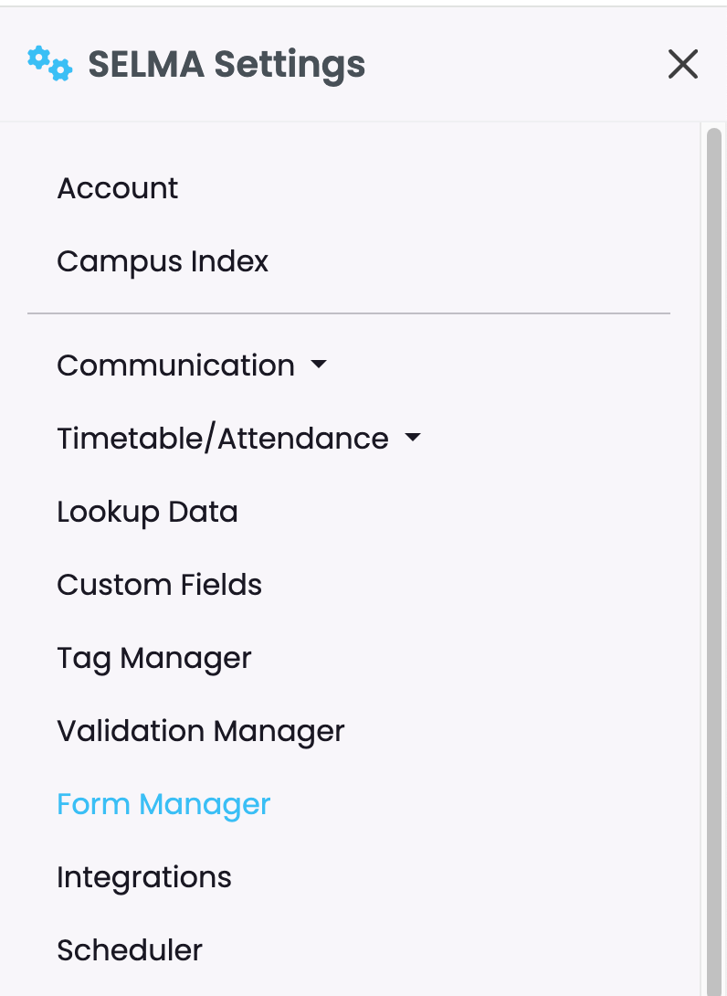Click the word Fields in Custom Fields
Viewport: 727px width, 996px height.
tap(221, 585)
